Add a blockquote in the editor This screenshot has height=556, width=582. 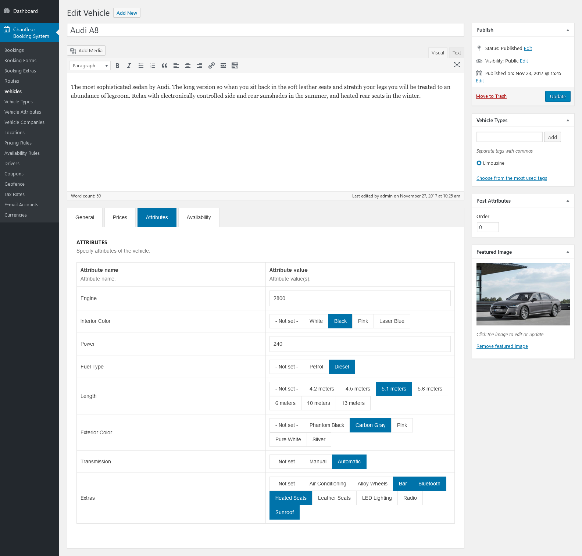[164, 66]
